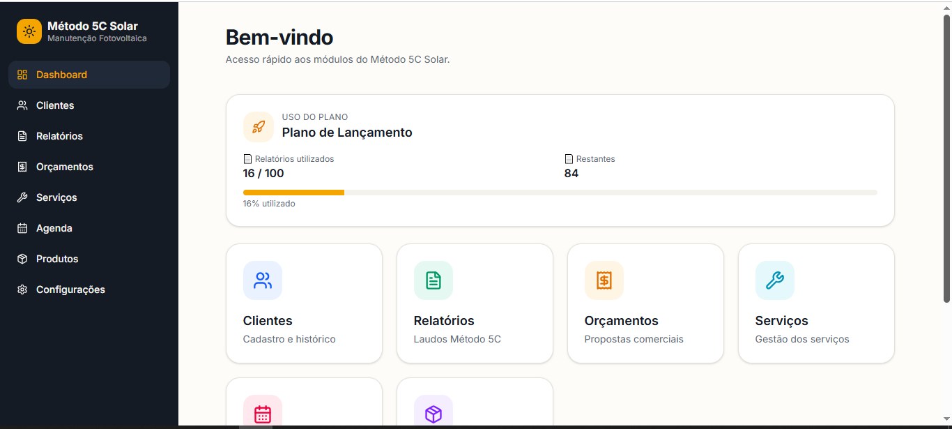
Task: Click the '84' remaining value
Action: click(x=571, y=173)
